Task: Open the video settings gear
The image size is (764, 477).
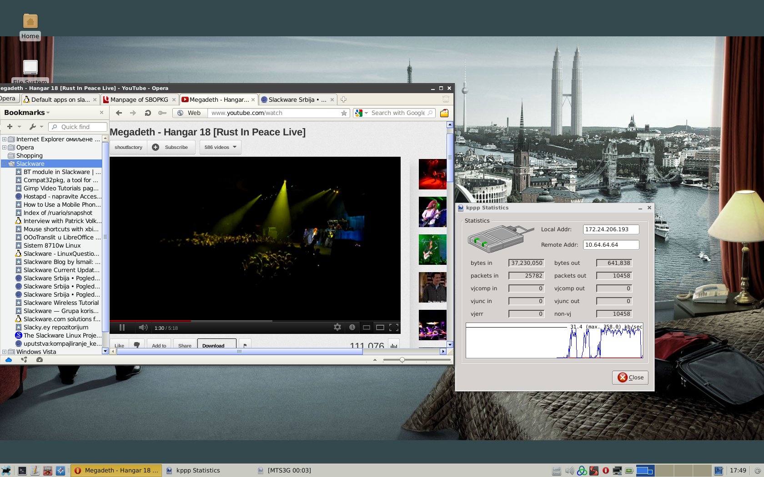Action: tap(337, 327)
